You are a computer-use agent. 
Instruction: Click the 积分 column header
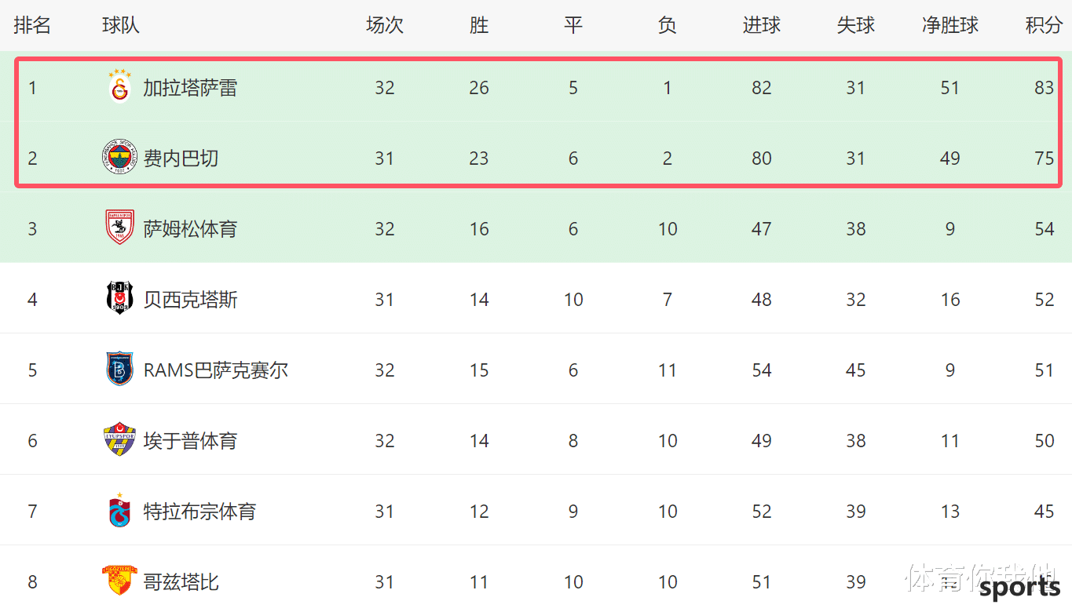click(1044, 25)
